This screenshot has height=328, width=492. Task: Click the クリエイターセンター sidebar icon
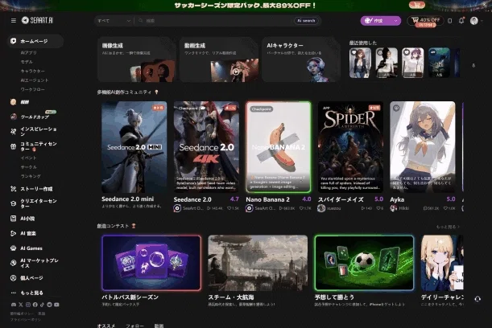tap(13, 203)
